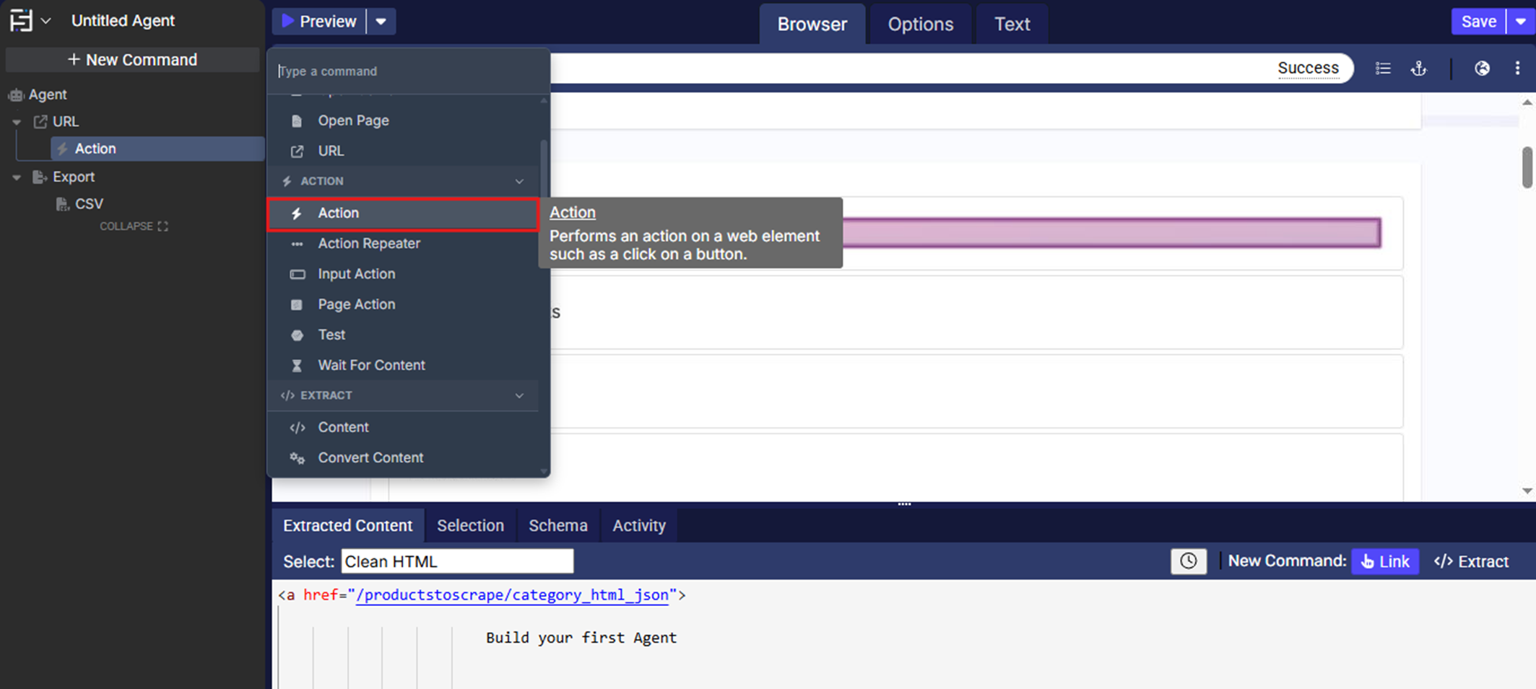This screenshot has height=689, width=1536.
Task: Click the Link new command button
Action: pyautogui.click(x=1384, y=561)
